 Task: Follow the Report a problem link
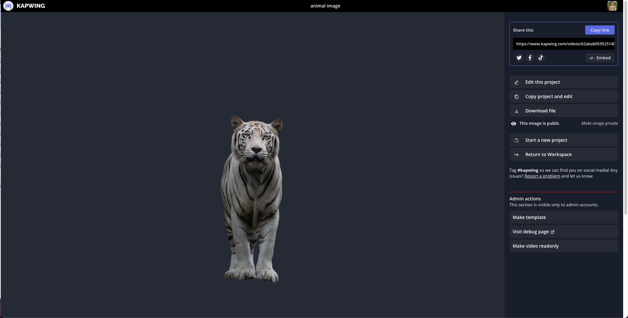[542, 176]
